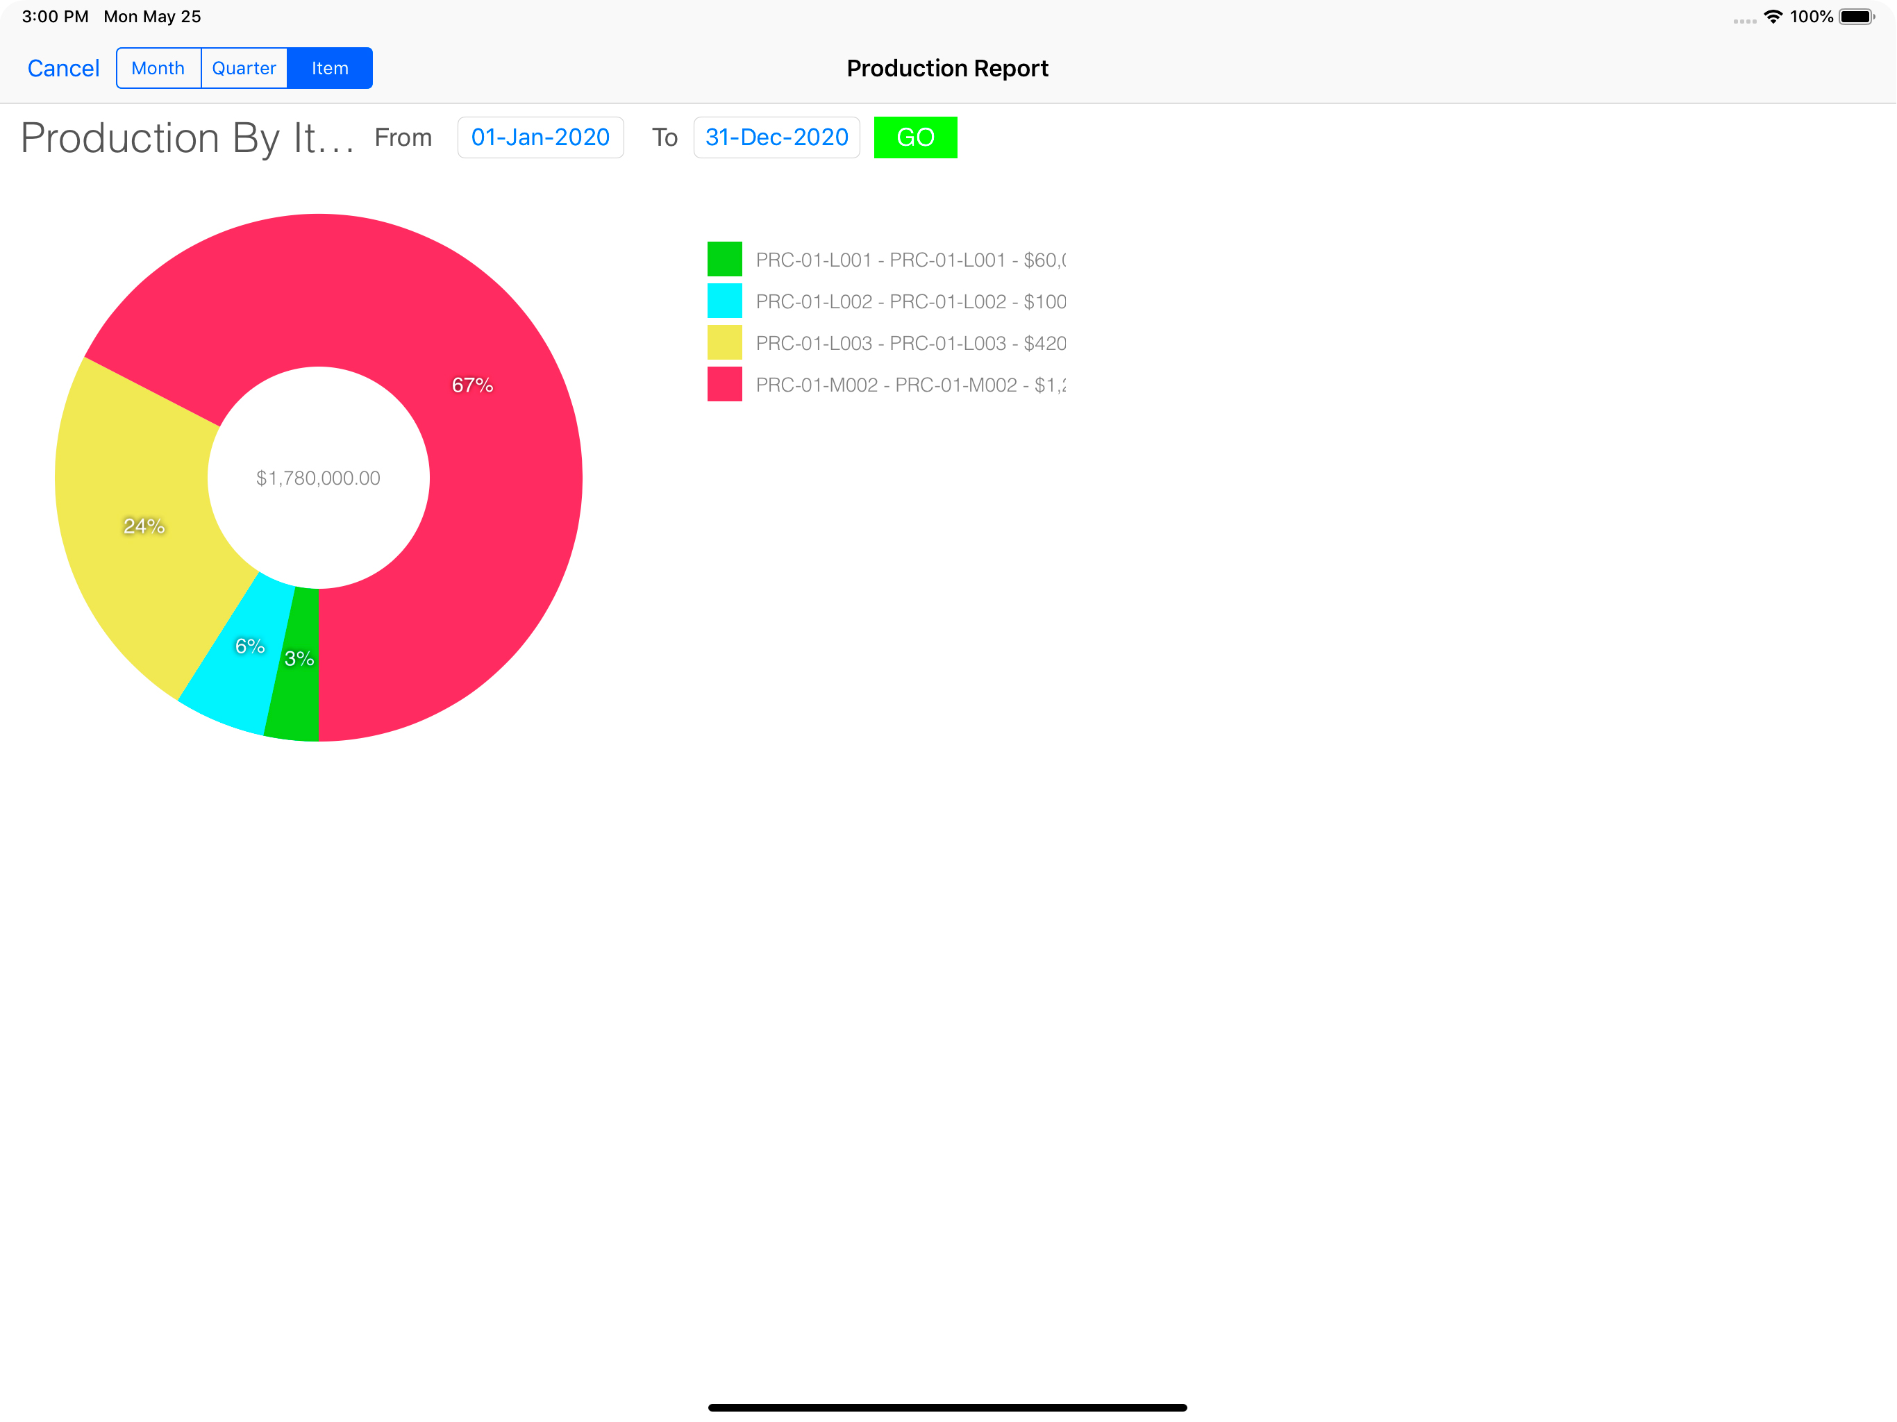Screen dimensions: 1897x1422
Task: Switch to the Quarter segment
Action: coord(244,68)
